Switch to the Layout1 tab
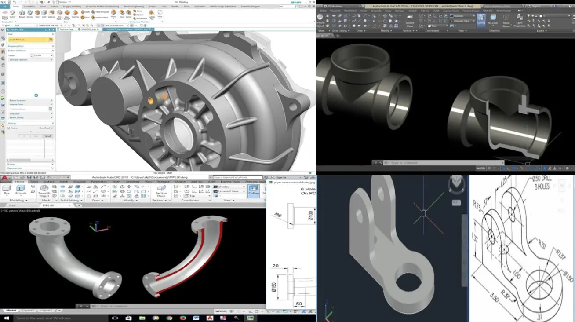The height and width of the screenshot is (322, 575). click(x=28, y=311)
